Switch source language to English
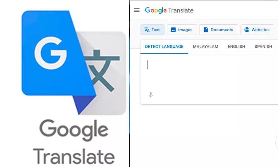278x167 pixels. click(x=236, y=47)
